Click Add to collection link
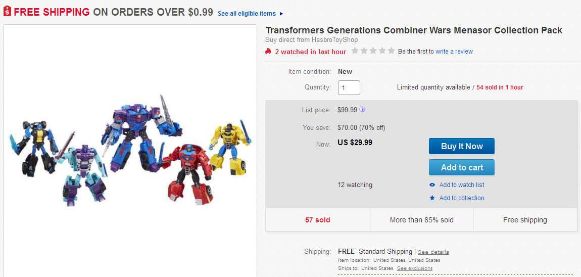Viewport: 581px width, 277px height. click(462, 198)
